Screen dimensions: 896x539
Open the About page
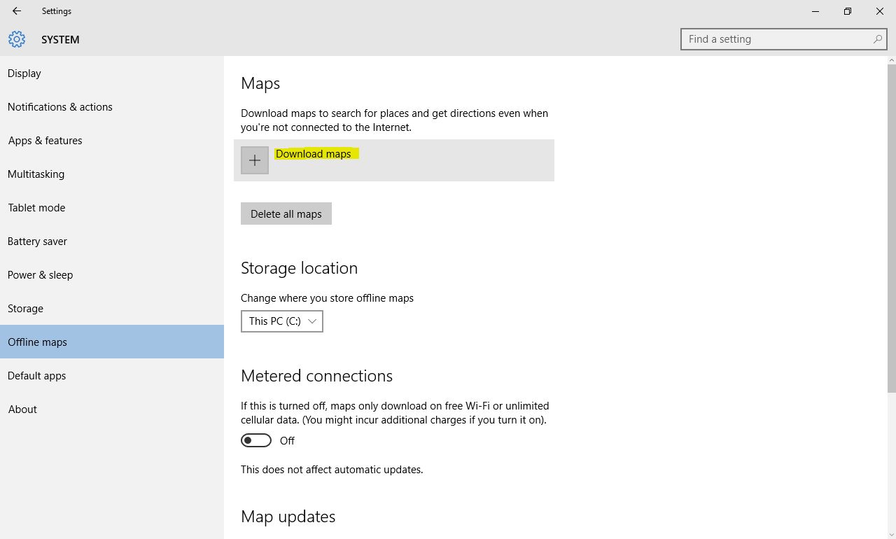click(22, 409)
